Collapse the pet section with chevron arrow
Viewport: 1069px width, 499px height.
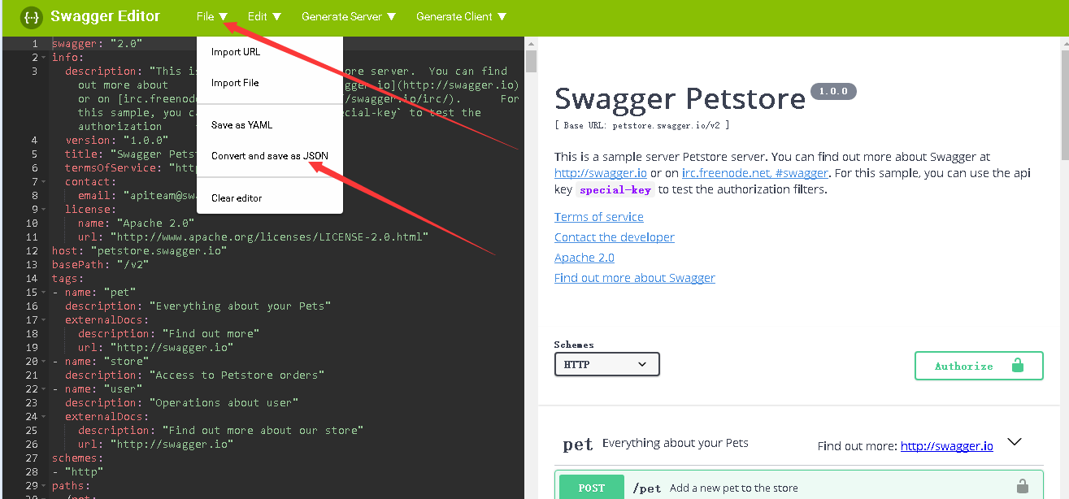point(1014,442)
